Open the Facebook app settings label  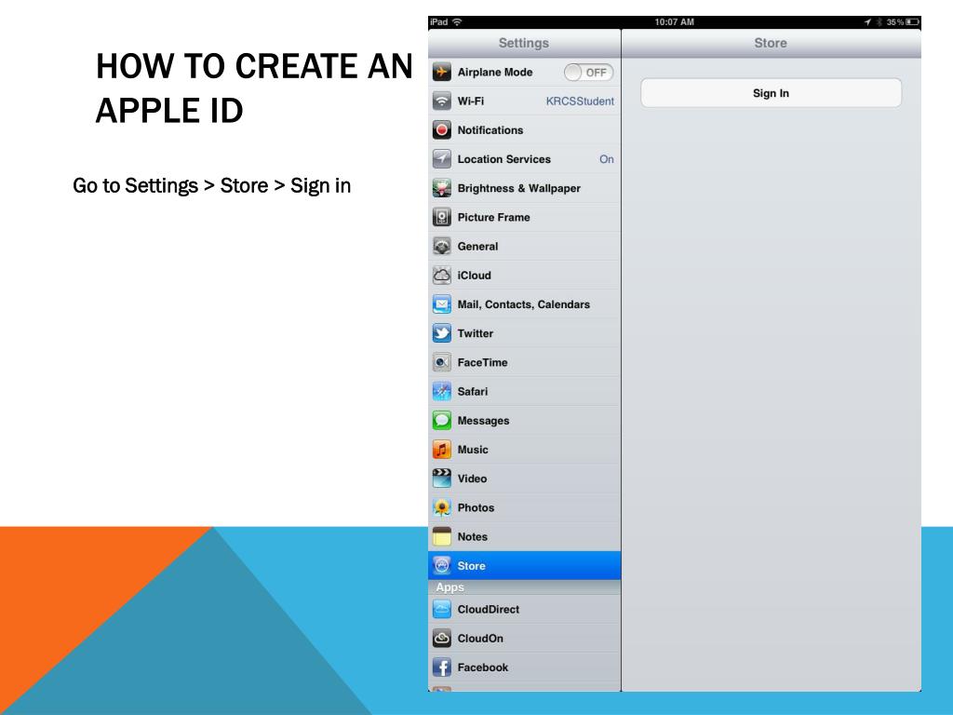pos(483,668)
